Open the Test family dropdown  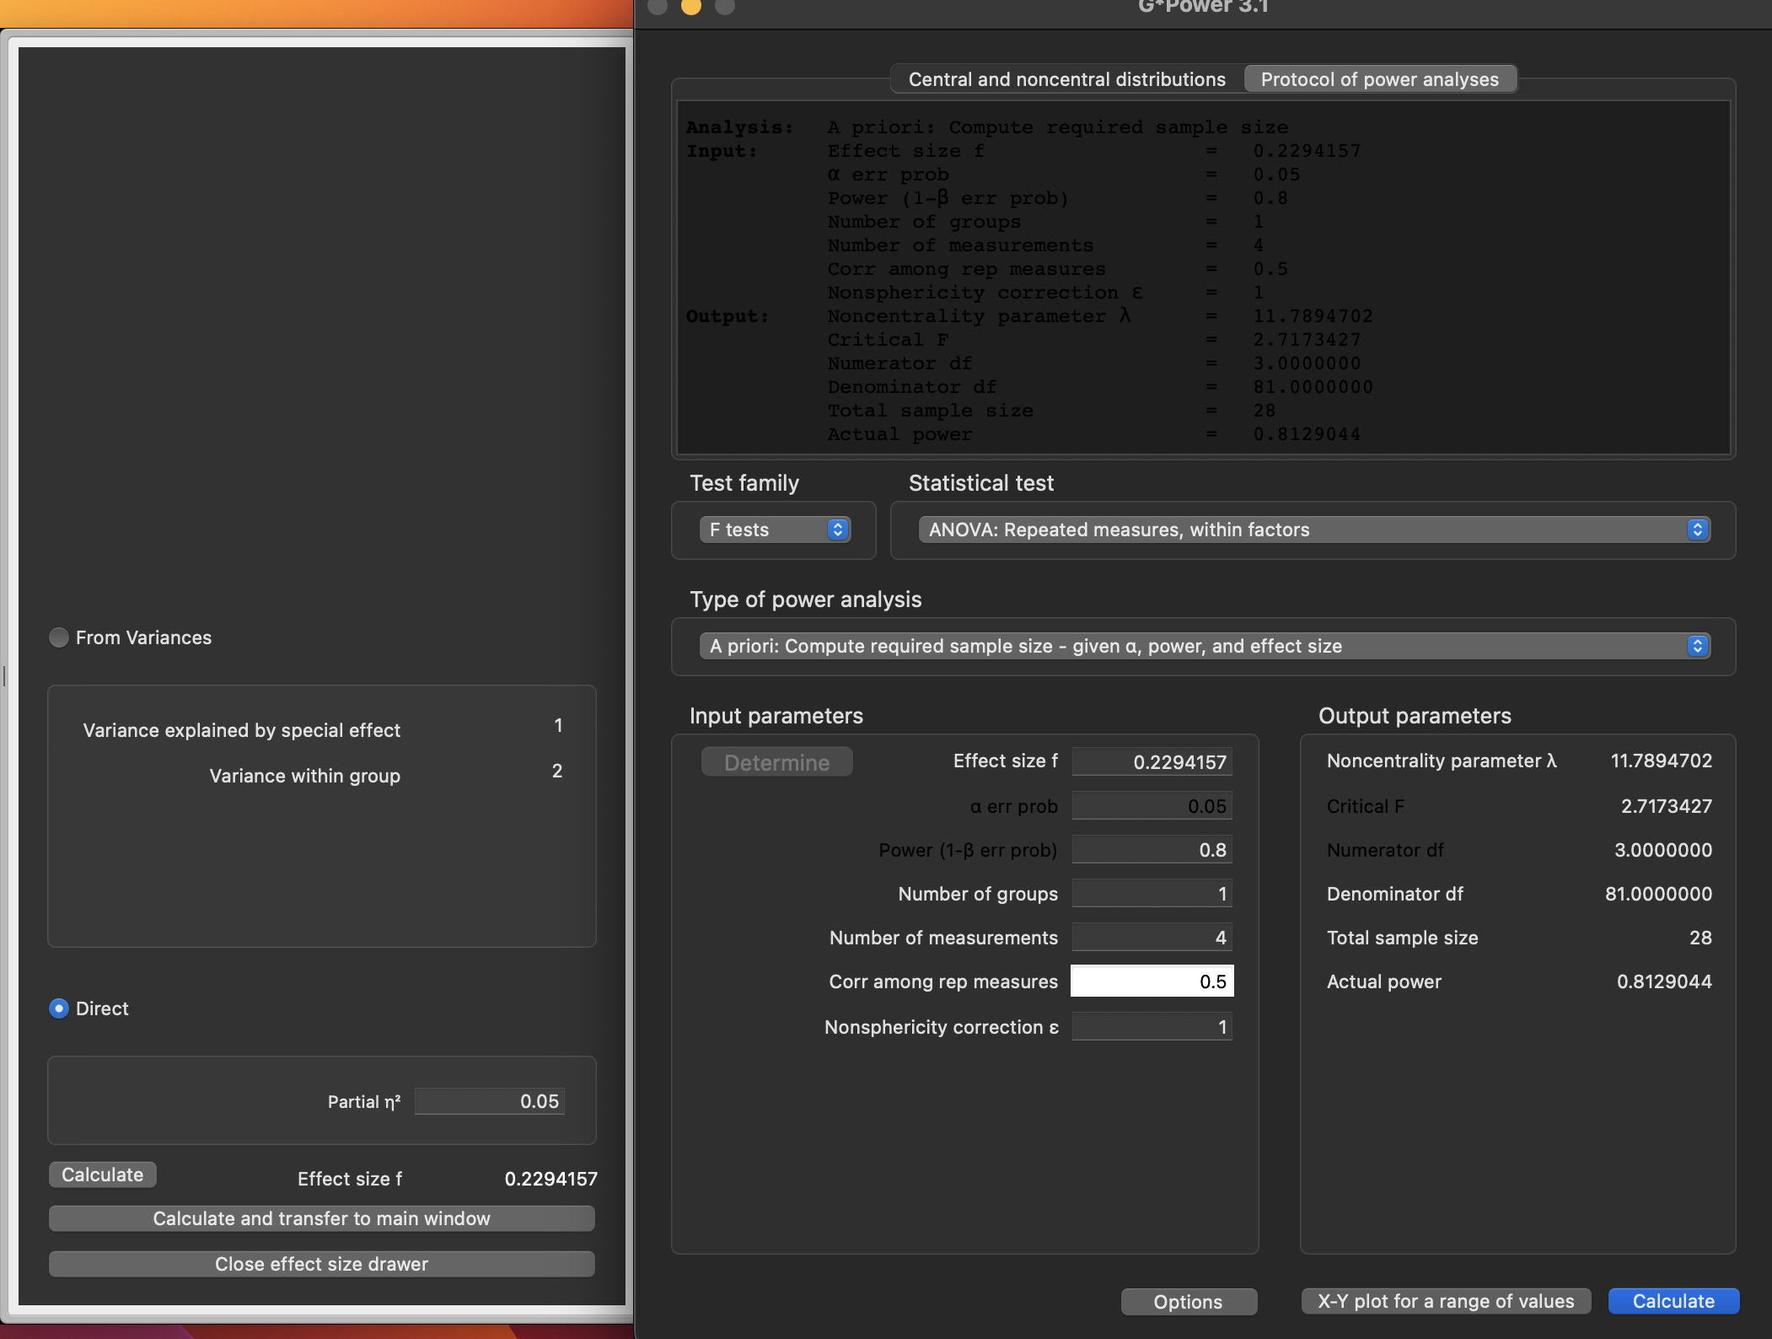[775, 530]
